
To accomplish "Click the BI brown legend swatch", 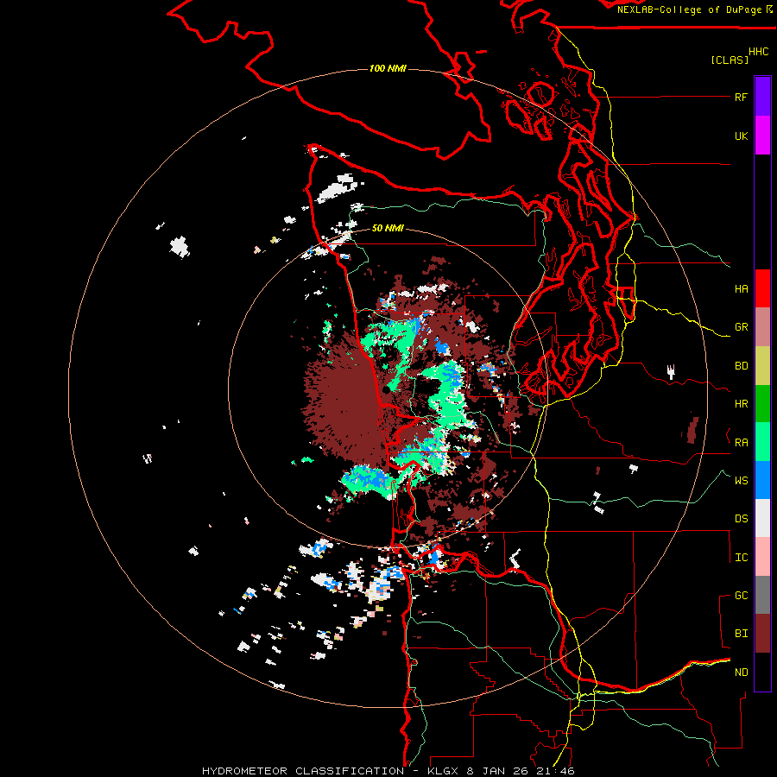I will [762, 634].
